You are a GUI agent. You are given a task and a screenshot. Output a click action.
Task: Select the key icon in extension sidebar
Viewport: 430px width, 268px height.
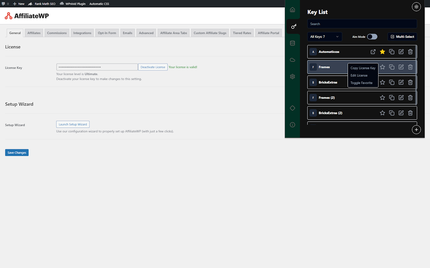(x=294, y=26)
